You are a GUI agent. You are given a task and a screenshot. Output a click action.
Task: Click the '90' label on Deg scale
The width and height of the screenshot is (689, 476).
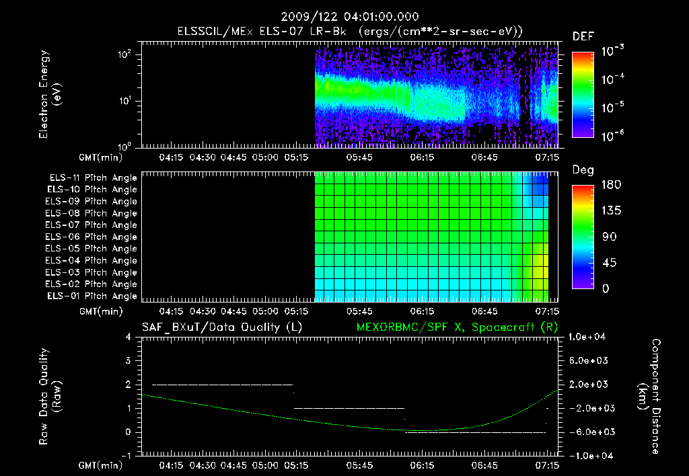pyautogui.click(x=610, y=237)
